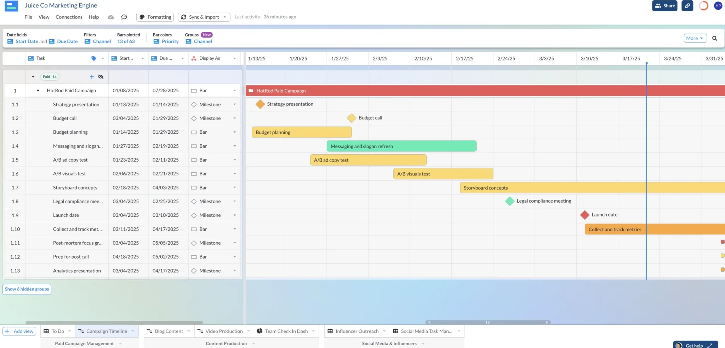Image resolution: width=725 pixels, height=348 pixels.
Task: Open the comments chat bubble icon
Action: pyautogui.click(x=124, y=17)
